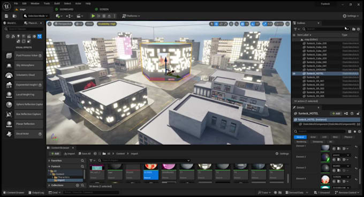Select the highlighted SCREEN material asset thumbnail
The width and height of the screenshot is (364, 197).
click(x=151, y=172)
